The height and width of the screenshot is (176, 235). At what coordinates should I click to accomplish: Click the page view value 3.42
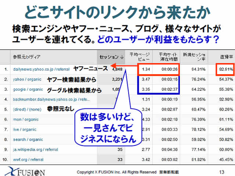(146, 159)
